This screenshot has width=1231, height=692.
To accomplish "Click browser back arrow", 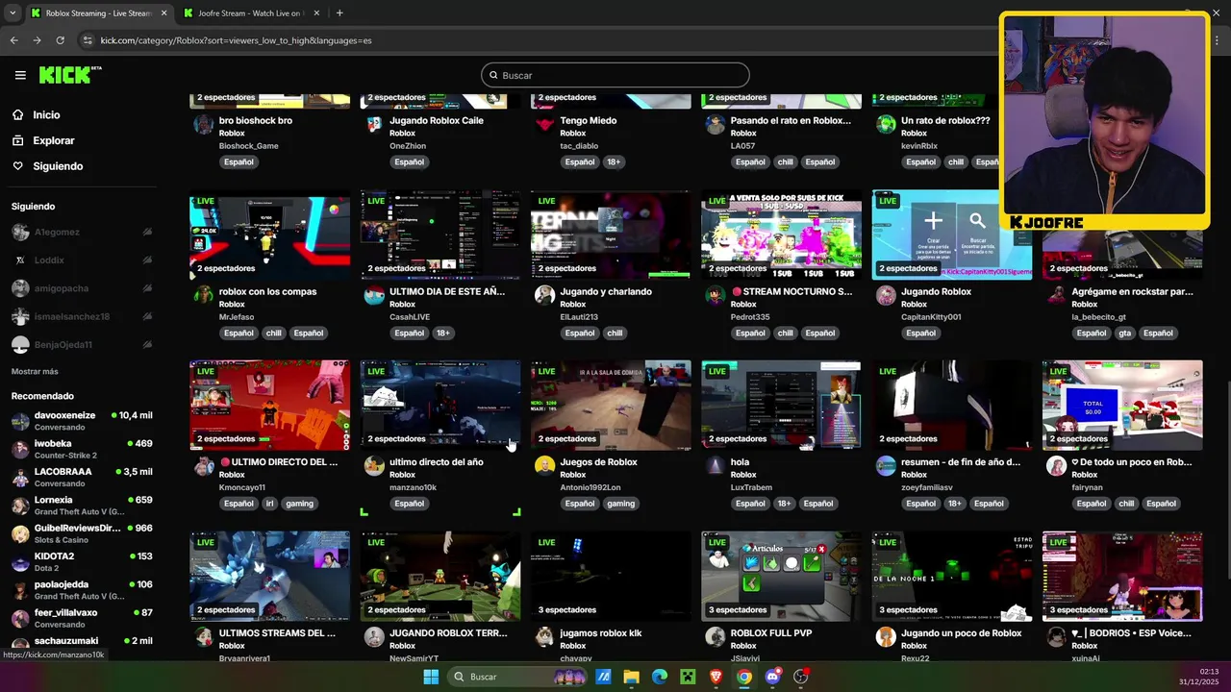I will coord(13,40).
